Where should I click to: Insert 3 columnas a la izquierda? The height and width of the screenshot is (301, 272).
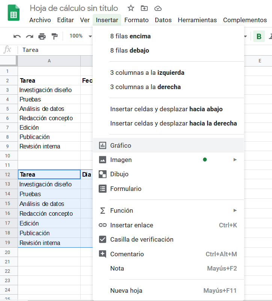pyautogui.click(x=168, y=73)
